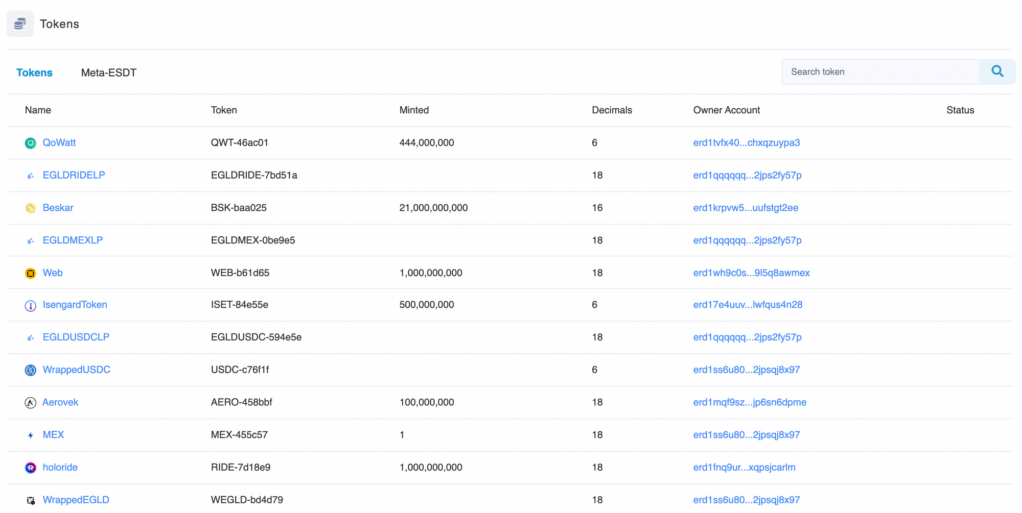The image size is (1022, 513).
Task: Click the Tokens page heading text
Action: tap(59, 24)
